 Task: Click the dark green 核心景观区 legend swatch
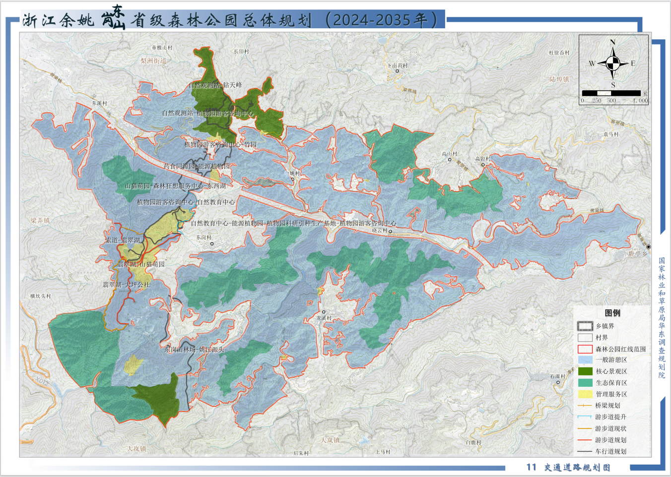(x=585, y=371)
